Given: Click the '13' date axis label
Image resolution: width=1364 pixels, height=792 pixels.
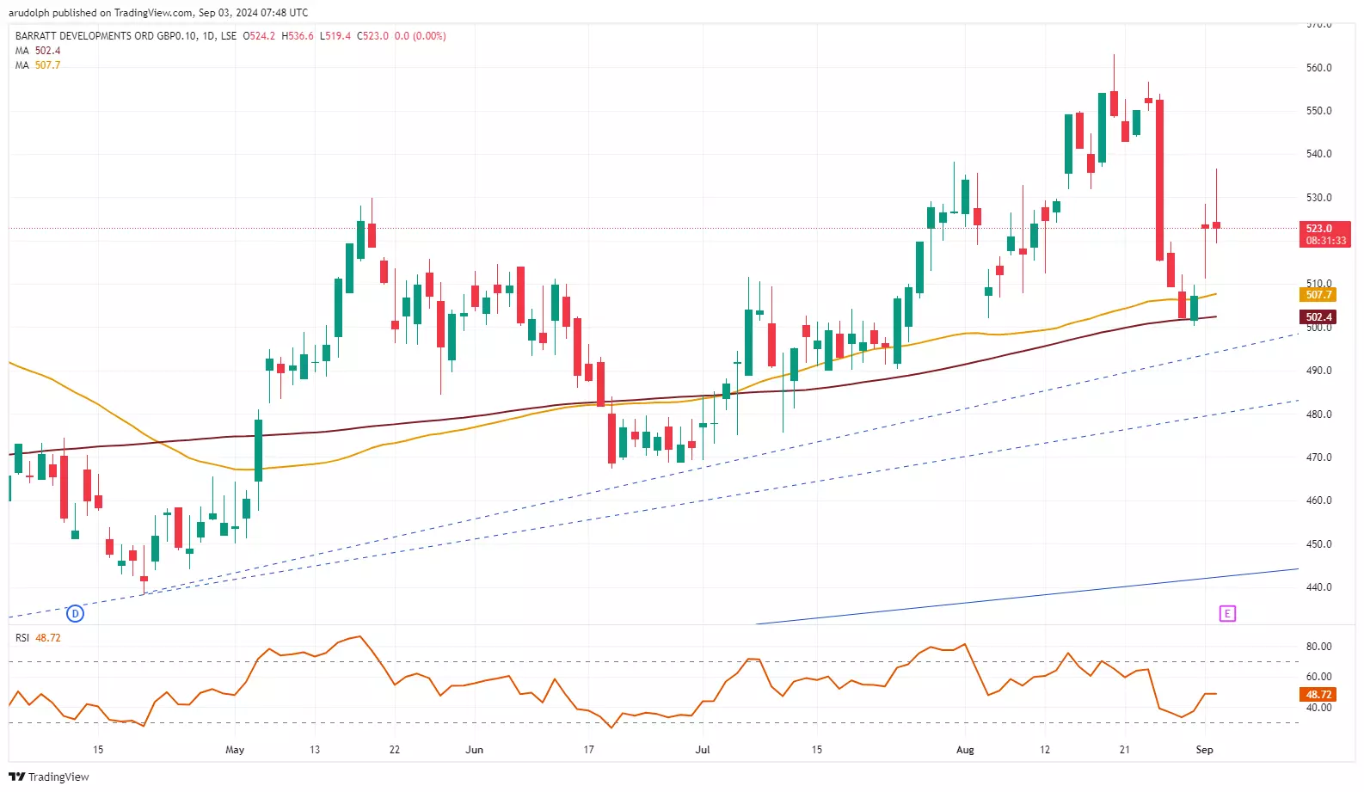Looking at the screenshot, I should point(315,750).
